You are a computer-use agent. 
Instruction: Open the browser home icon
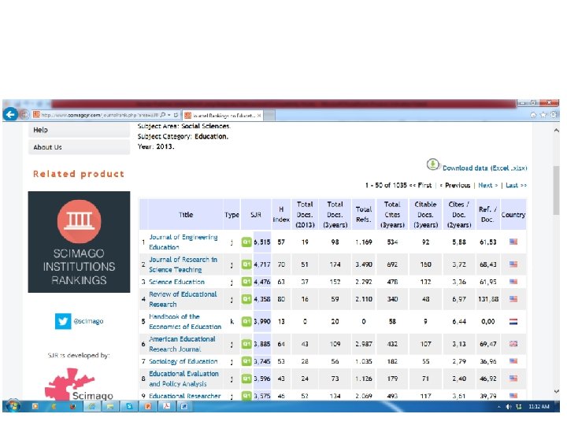pos(533,115)
